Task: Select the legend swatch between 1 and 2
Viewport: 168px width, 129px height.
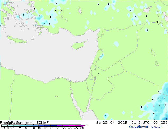Action: pos(17,126)
